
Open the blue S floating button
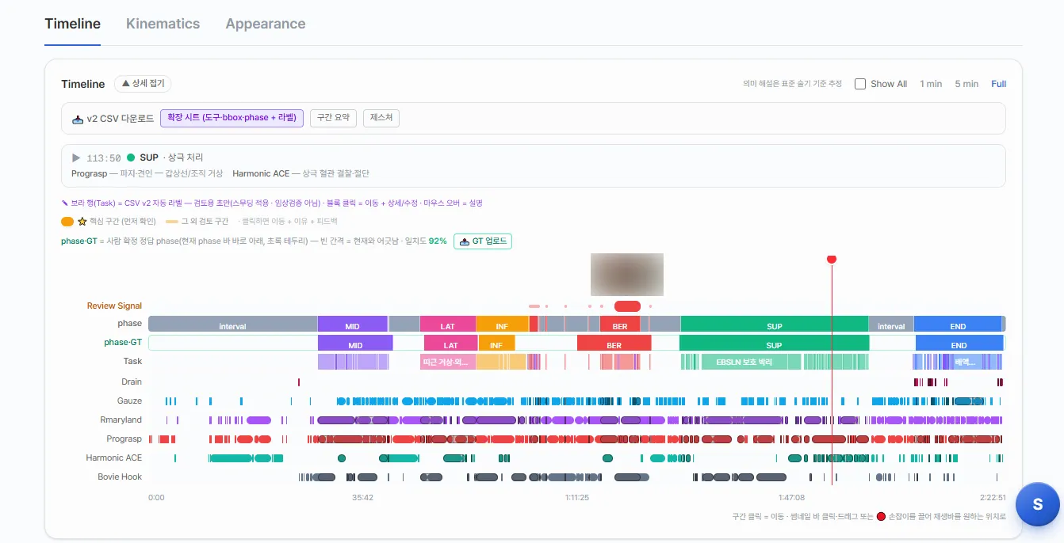1037,504
